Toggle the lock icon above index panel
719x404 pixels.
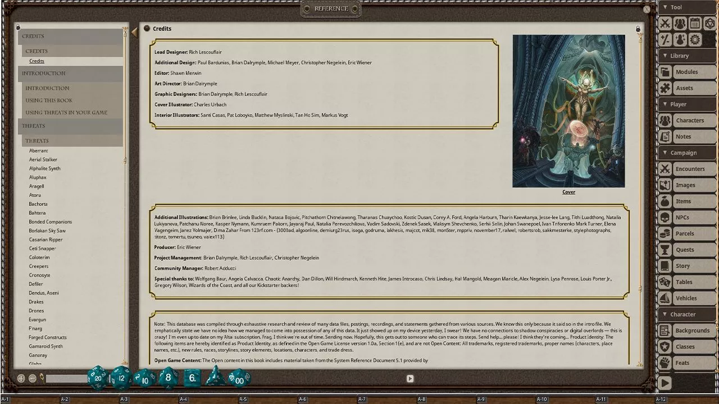coord(18,27)
